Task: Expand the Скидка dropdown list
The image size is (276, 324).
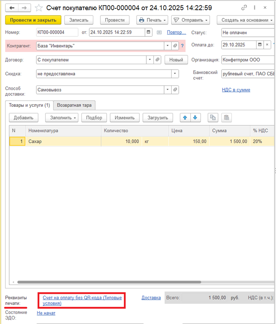Action: pyautogui.click(x=175, y=74)
